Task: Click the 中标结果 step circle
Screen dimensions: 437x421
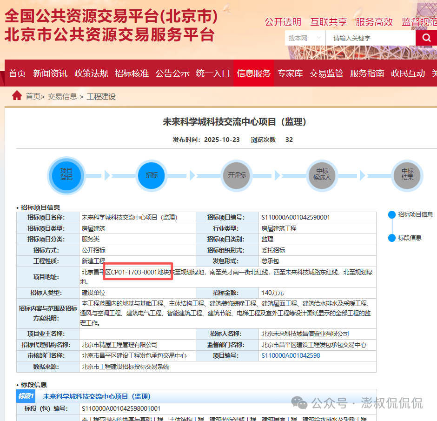Action: (x=407, y=175)
